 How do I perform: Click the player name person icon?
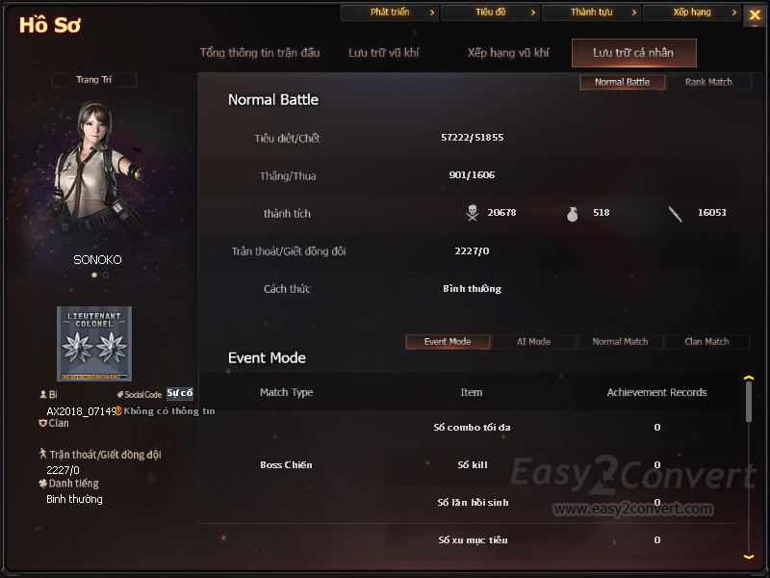(43, 394)
